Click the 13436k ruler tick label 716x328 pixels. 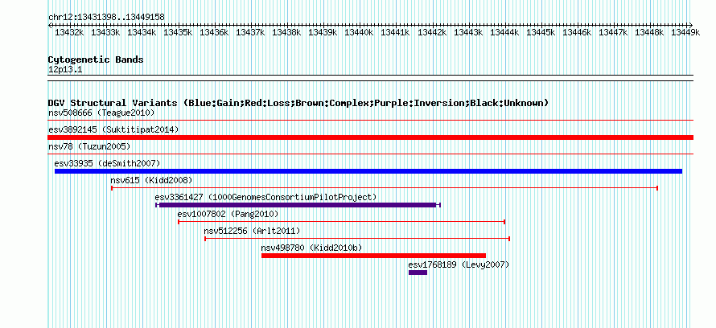coord(214,32)
